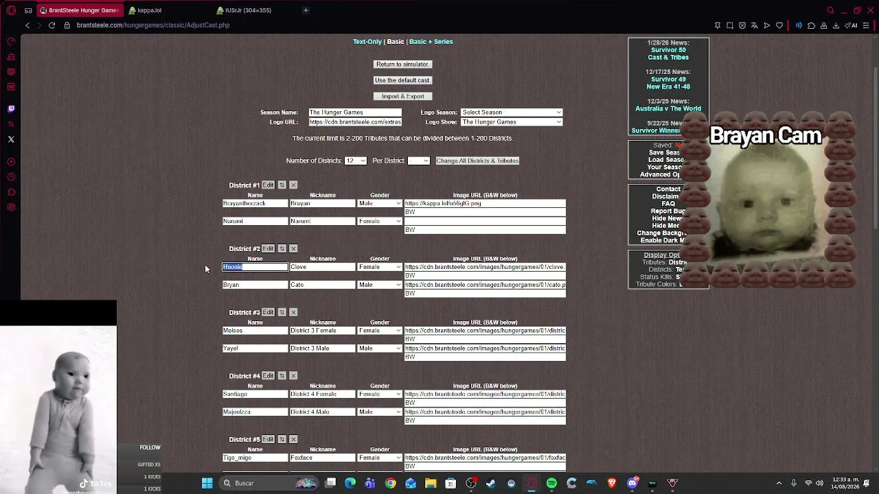This screenshot has width=879, height=494.
Task: Open the Number of Districts dropdown
Action: [x=356, y=161]
